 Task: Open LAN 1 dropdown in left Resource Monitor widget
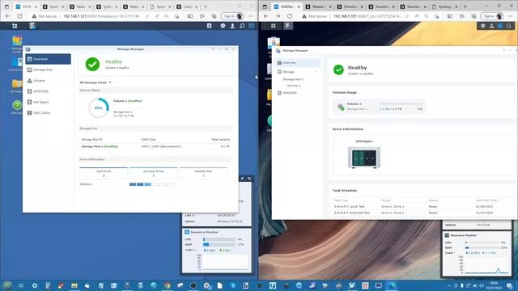(191, 250)
